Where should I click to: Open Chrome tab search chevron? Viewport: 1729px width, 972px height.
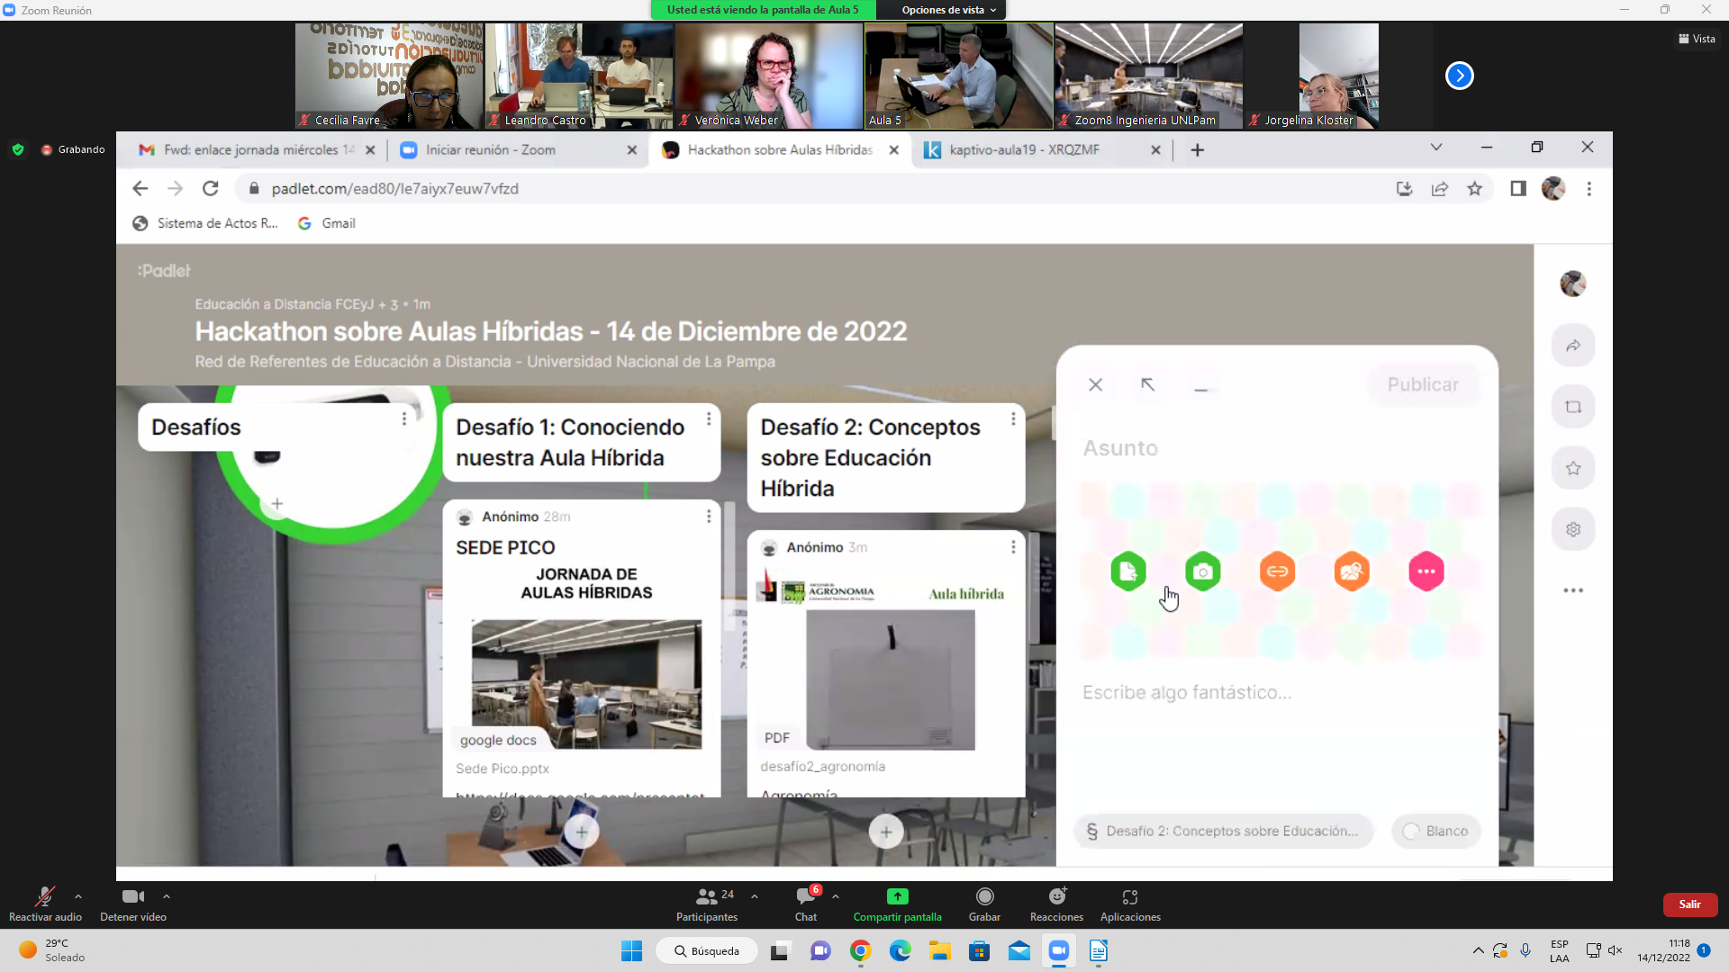1436,147
